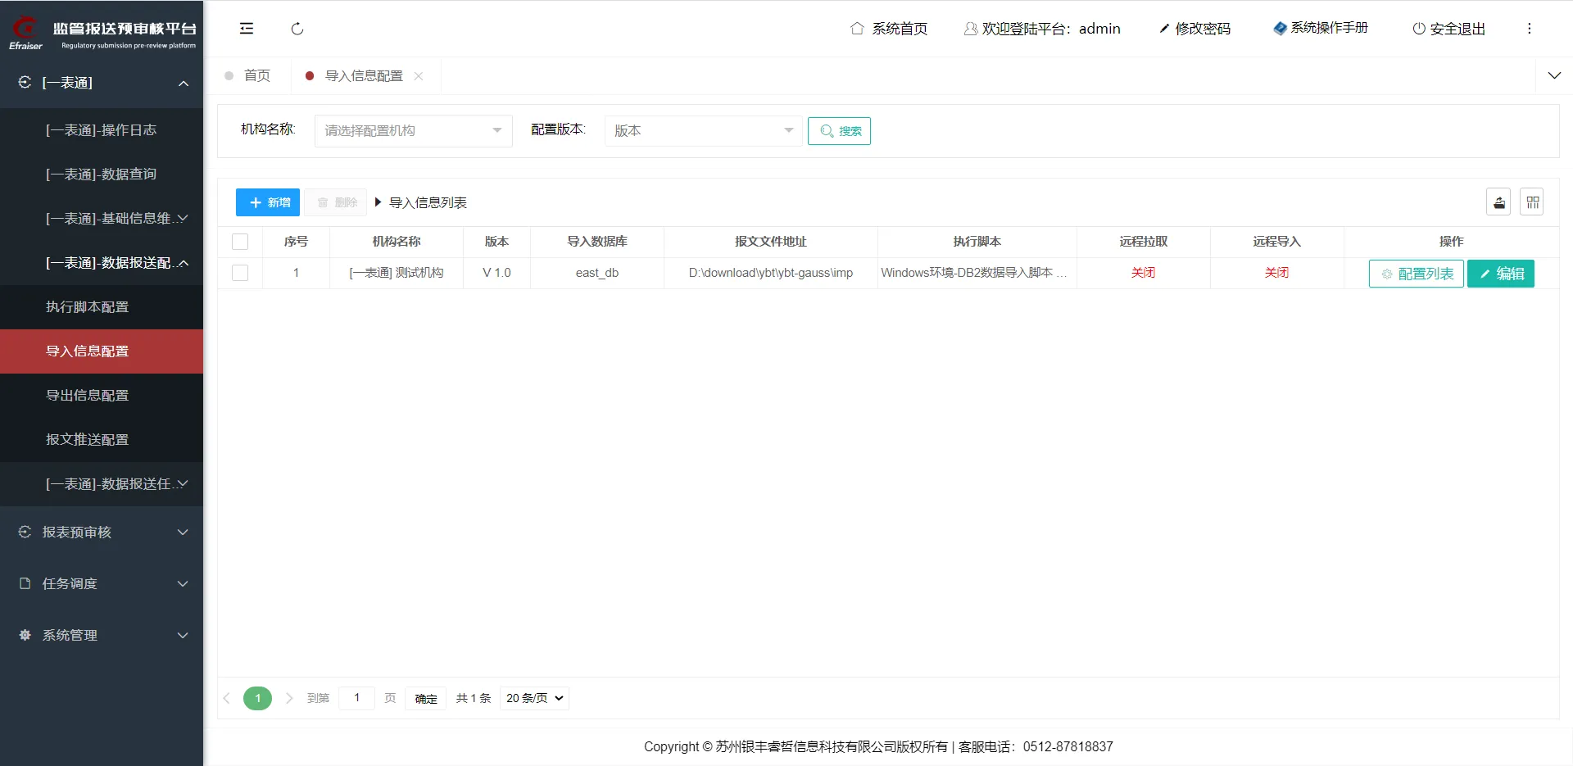Image resolution: width=1573 pixels, height=766 pixels.
Task: Collapse the sidebar using the menu fold icon
Action: (246, 29)
